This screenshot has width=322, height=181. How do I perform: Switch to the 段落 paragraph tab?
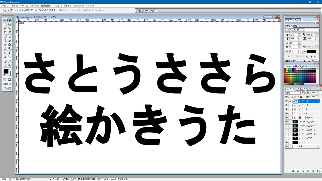[295, 26]
